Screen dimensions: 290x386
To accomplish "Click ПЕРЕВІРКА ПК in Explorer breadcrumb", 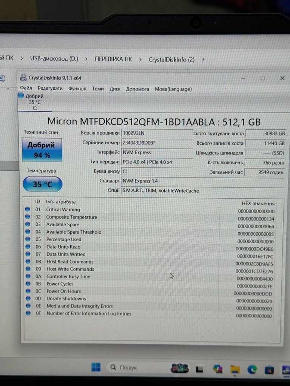I will pos(113,59).
